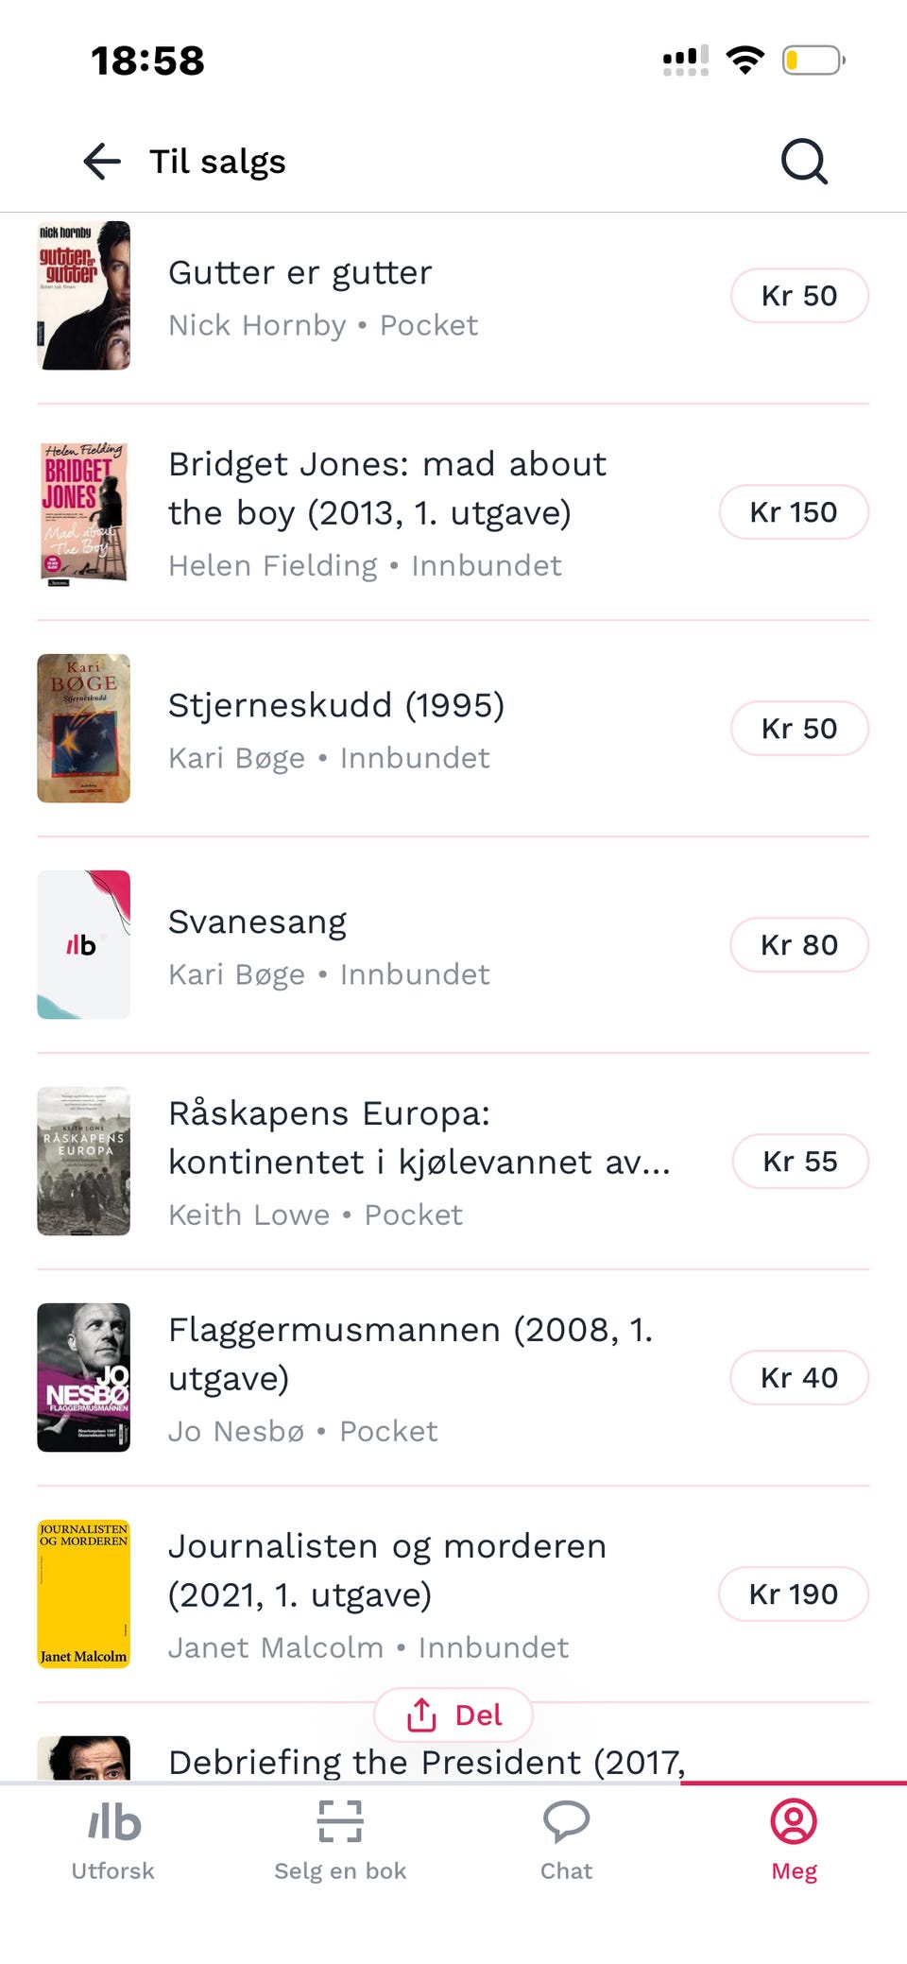This screenshot has width=907, height=1964.
Task: Open search with magnifier icon
Action: (x=804, y=162)
